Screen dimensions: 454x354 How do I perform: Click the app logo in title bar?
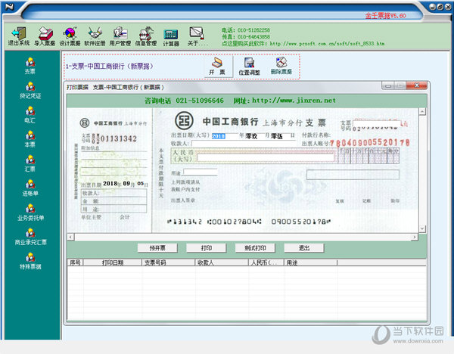coord(9,6)
